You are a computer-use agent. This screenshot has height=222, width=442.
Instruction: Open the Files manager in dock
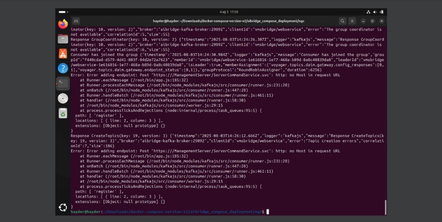coord(63,39)
